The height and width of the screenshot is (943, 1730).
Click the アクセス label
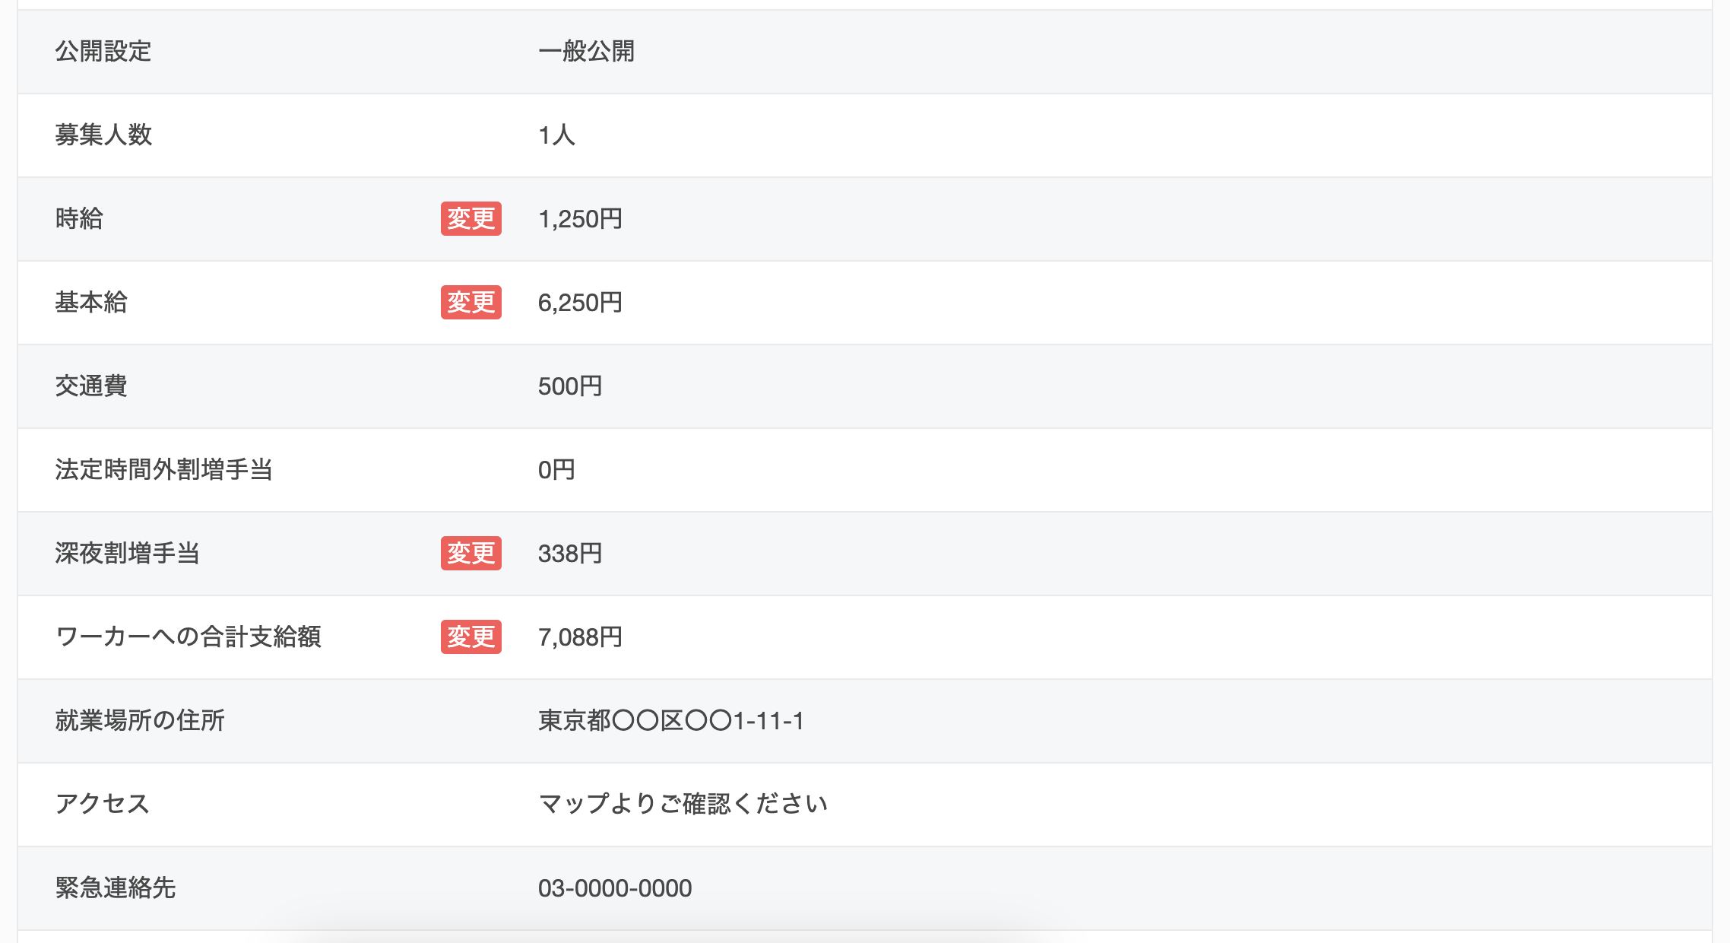point(103,805)
